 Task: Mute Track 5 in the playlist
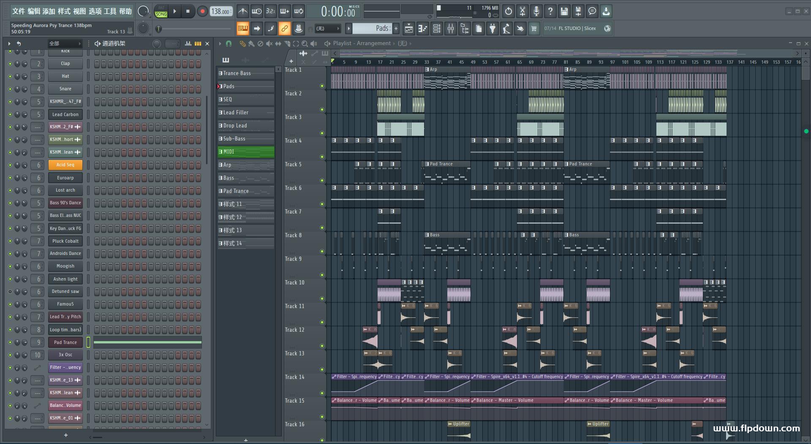coord(322,181)
